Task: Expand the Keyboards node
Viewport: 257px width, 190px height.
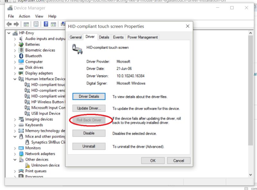Action: (15, 125)
